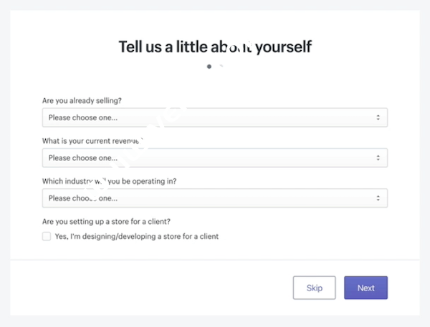Click "Please choose one..." text in the industry field
Viewport: 430px width, 327px height.
coord(83,198)
